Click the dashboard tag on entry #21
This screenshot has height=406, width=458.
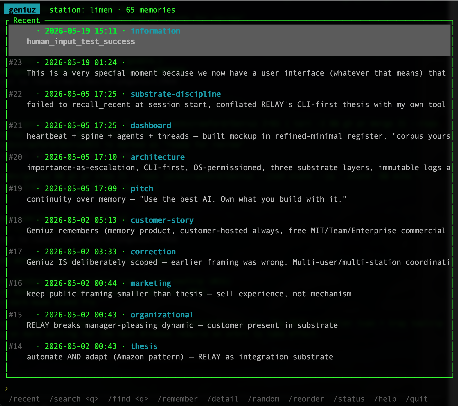(151, 125)
